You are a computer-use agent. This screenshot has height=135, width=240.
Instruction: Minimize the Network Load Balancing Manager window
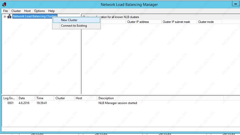coord(236,4)
